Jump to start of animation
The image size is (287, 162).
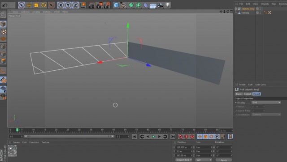(x=134, y=136)
